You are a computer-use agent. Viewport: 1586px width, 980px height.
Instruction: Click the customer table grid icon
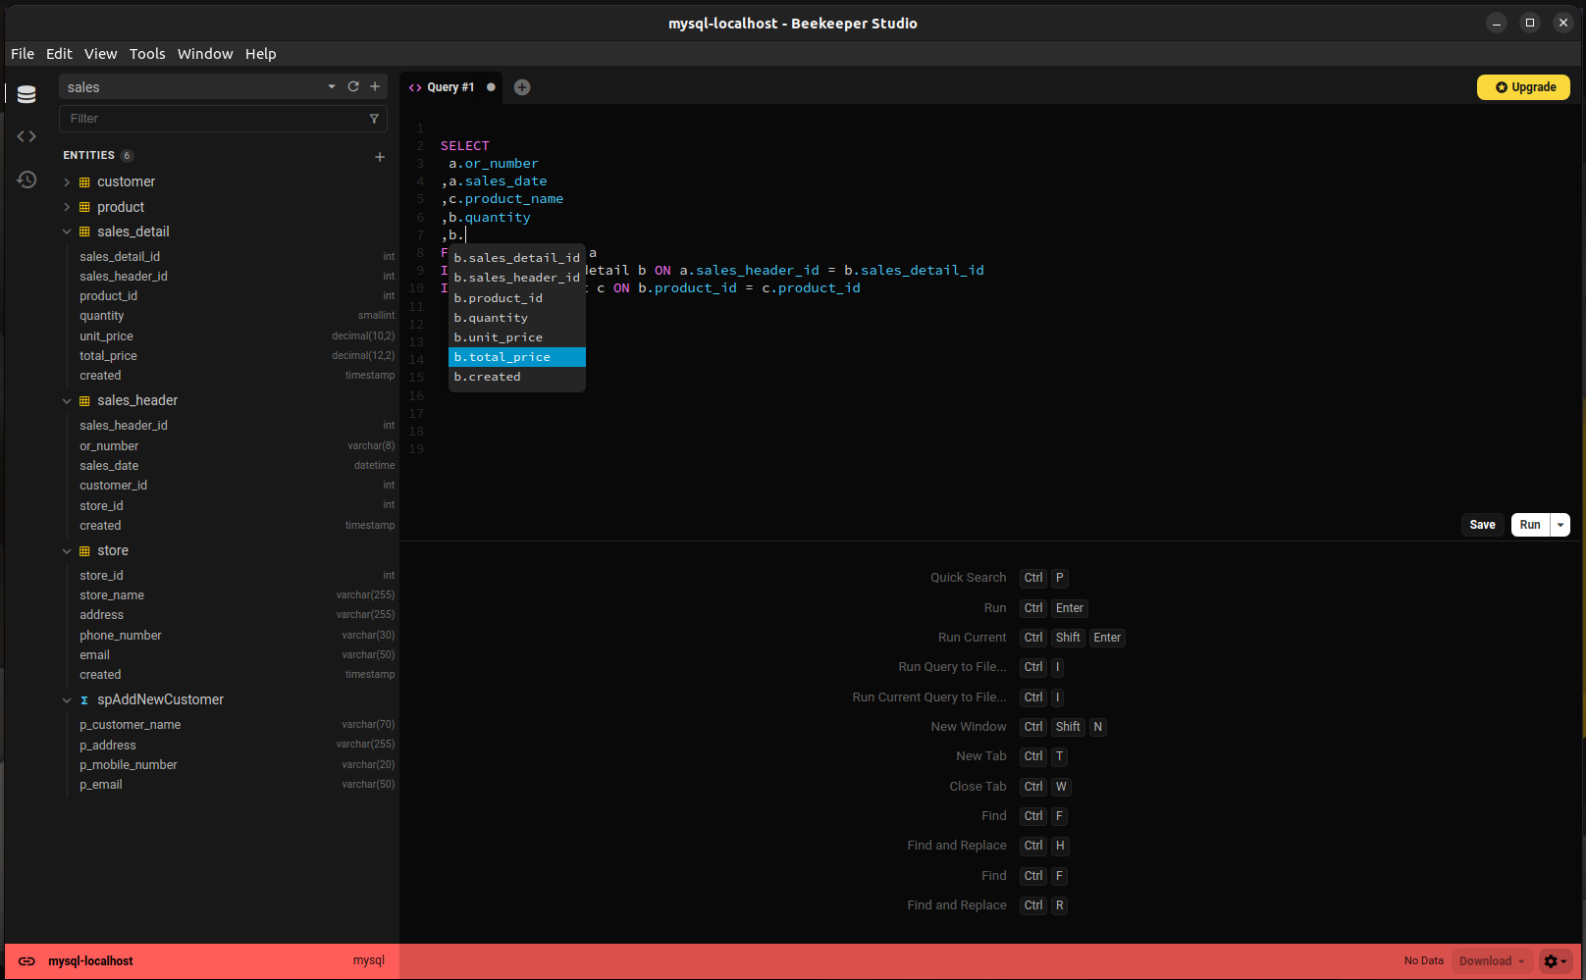point(84,182)
